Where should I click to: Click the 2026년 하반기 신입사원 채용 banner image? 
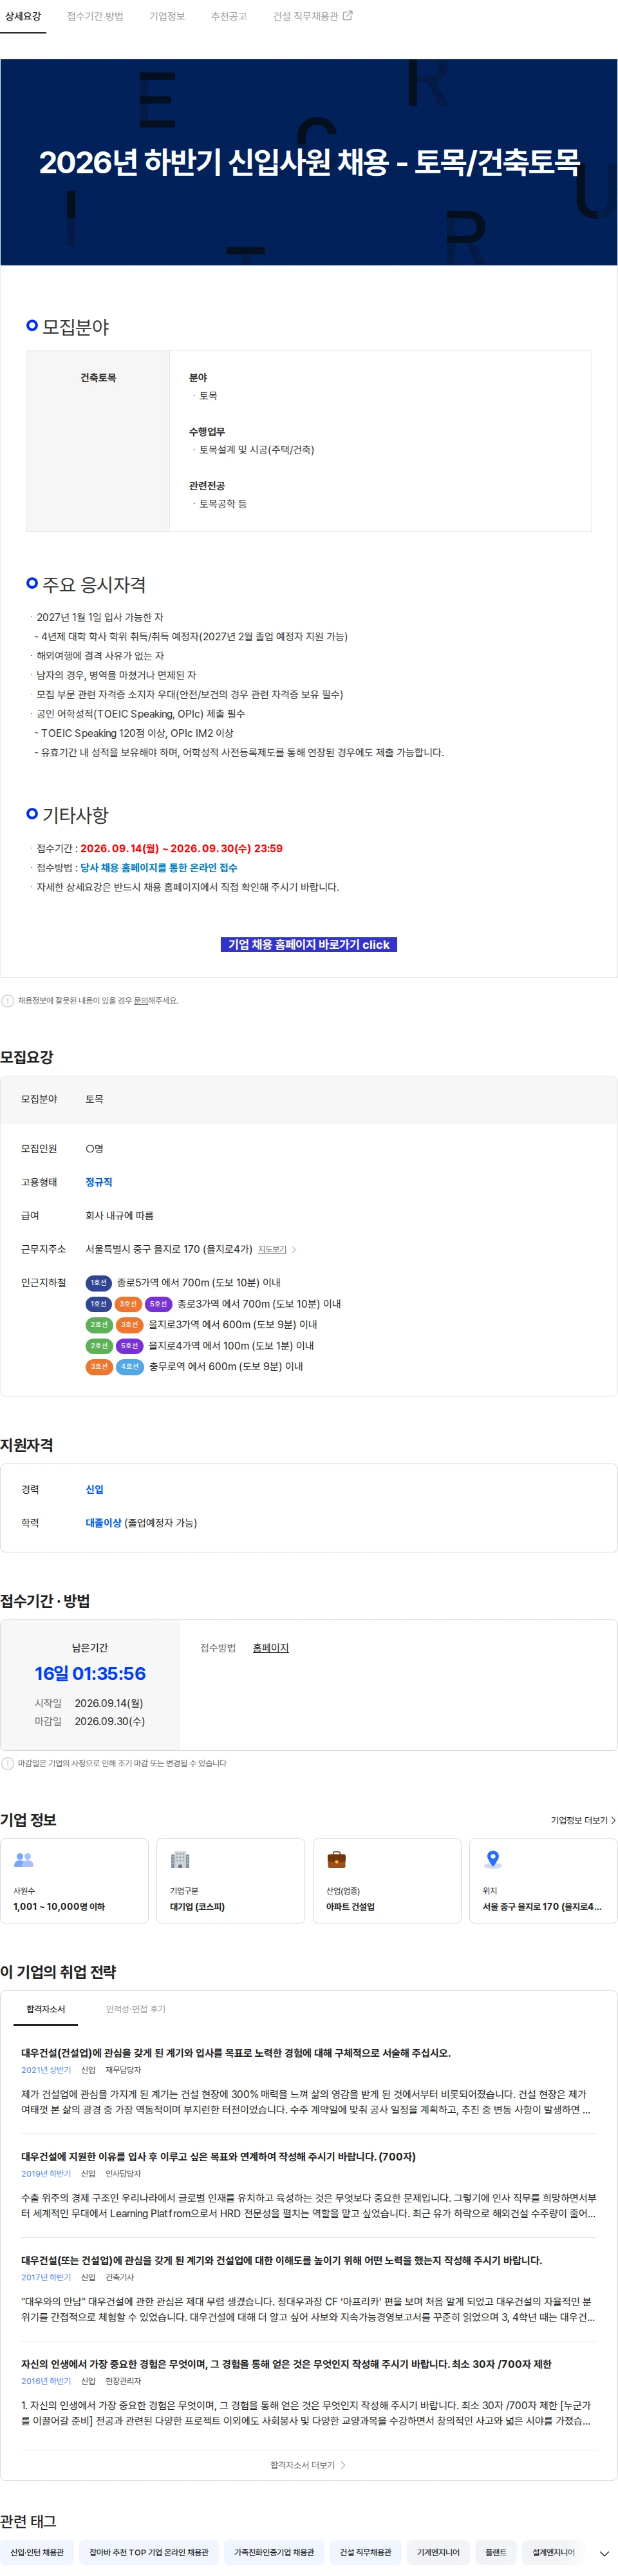(x=308, y=162)
